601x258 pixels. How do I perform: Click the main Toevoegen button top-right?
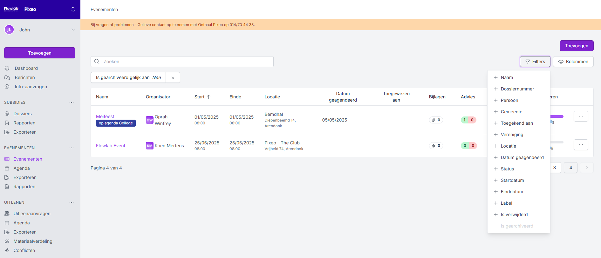pyautogui.click(x=576, y=46)
